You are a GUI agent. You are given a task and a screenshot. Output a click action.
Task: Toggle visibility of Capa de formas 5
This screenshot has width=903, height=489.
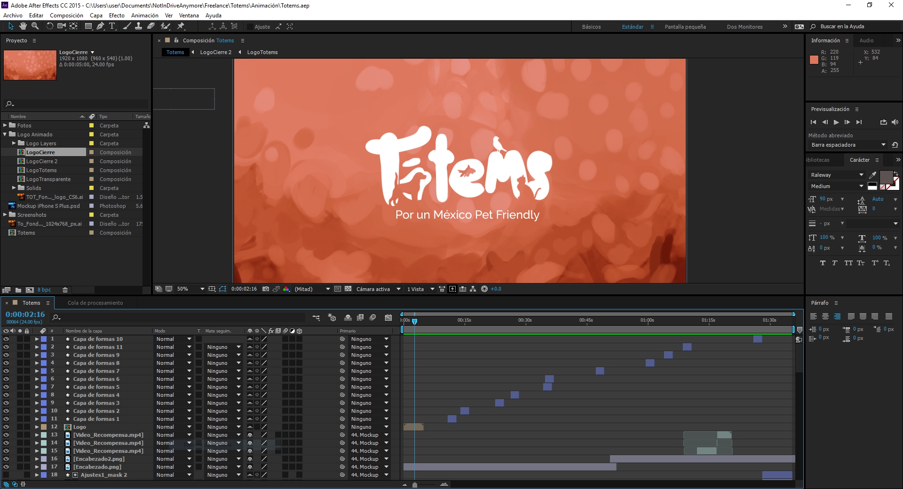[x=6, y=387]
